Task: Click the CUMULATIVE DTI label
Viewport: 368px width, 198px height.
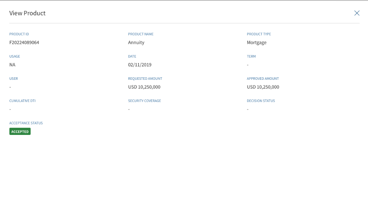Action: tap(22, 101)
